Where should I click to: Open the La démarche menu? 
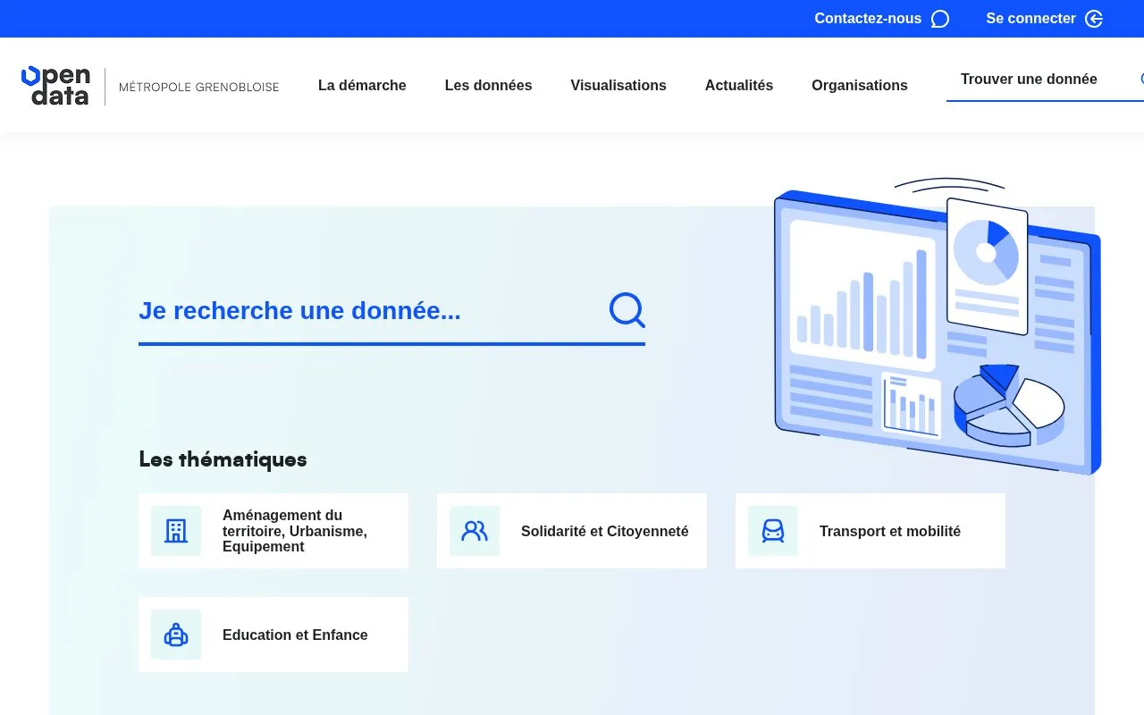click(x=362, y=85)
